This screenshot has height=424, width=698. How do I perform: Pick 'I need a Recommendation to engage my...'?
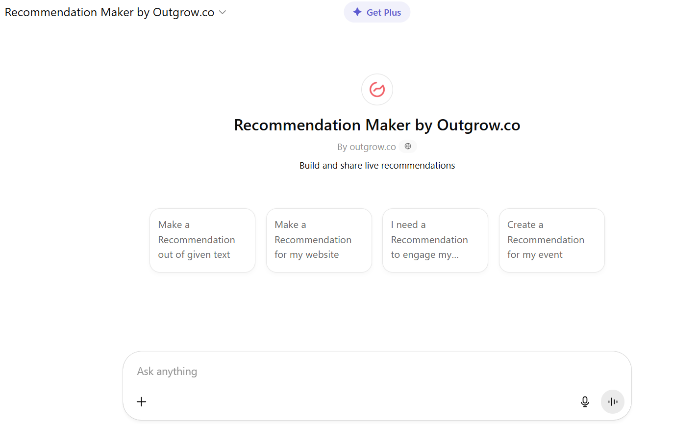point(435,240)
